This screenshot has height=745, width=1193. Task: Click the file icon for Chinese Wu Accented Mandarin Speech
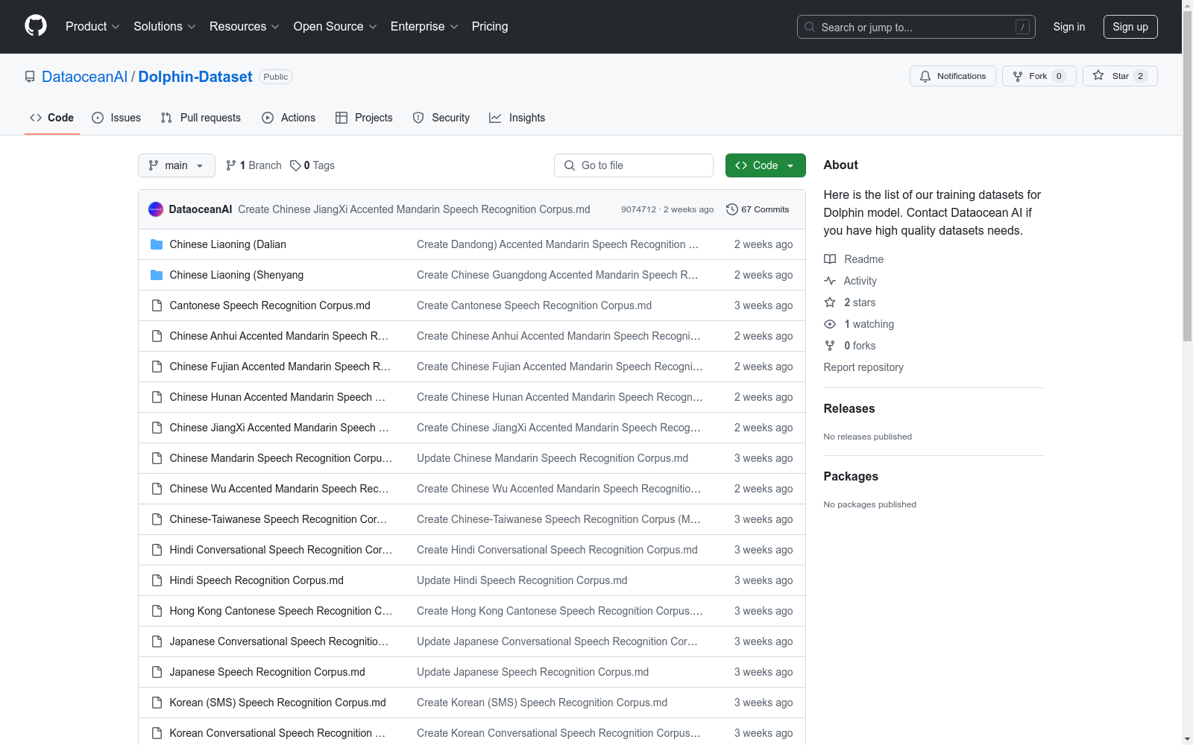(157, 489)
